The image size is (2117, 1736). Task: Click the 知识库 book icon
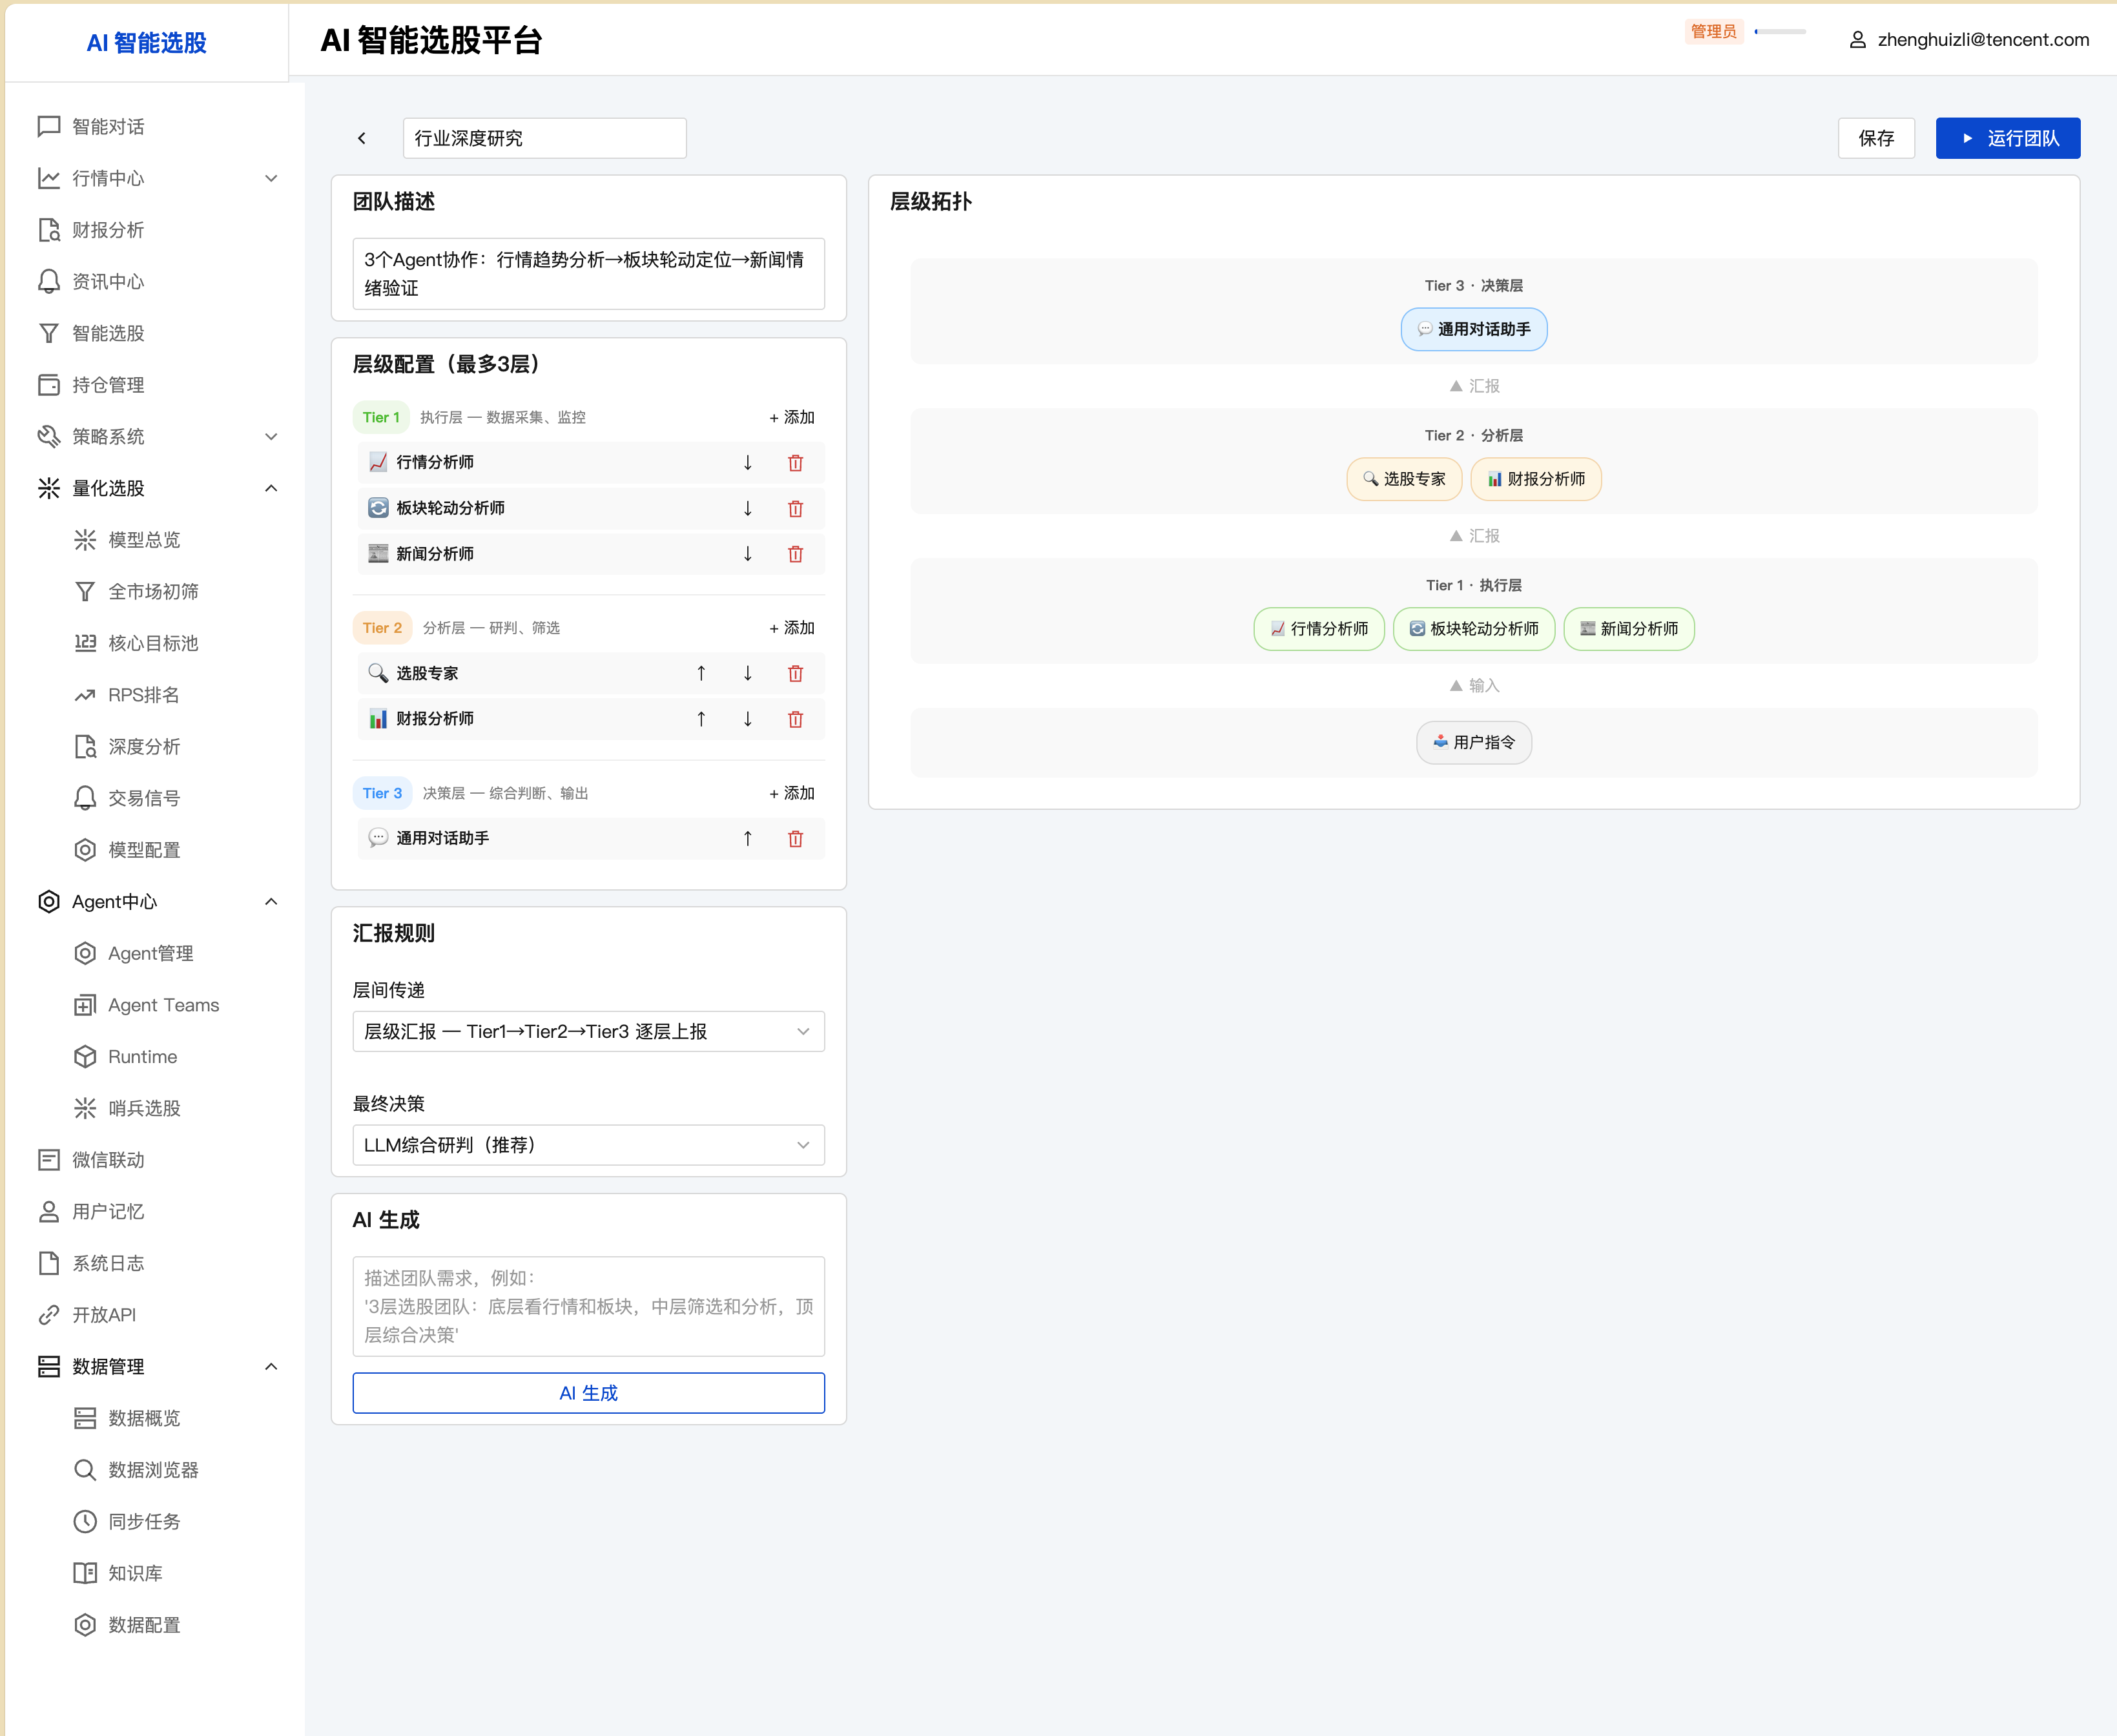(85, 1573)
